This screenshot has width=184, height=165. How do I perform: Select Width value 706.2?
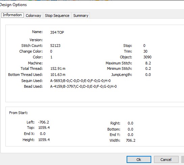(x=131, y=140)
